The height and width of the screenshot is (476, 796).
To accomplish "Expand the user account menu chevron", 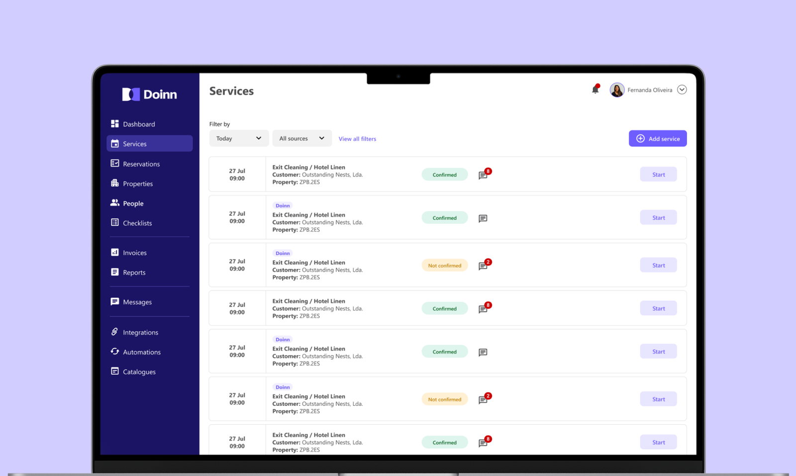I will tap(682, 90).
